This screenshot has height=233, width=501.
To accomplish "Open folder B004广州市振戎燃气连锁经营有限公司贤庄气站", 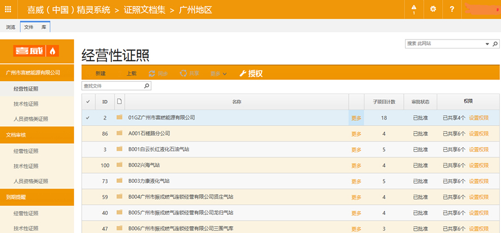I will (181, 197).
